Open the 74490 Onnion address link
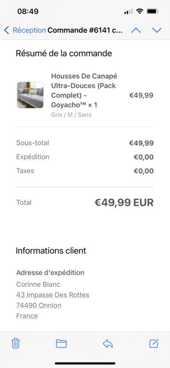 coord(39,305)
